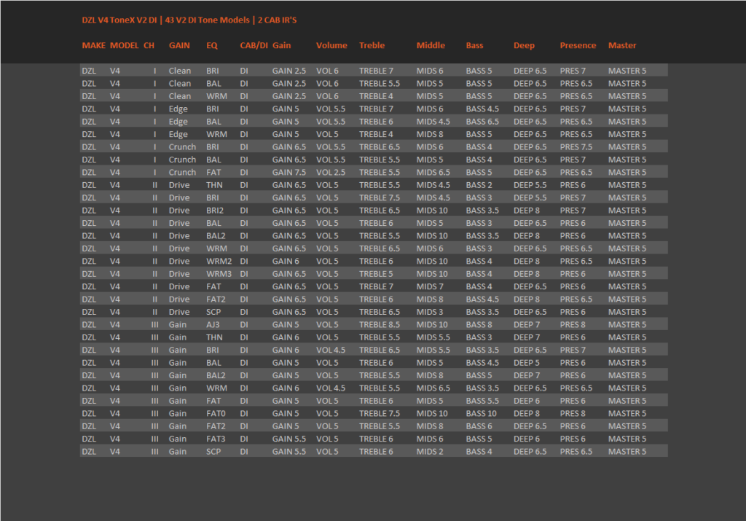Click the Treble column header
This screenshot has height=521, width=746.
372,45
